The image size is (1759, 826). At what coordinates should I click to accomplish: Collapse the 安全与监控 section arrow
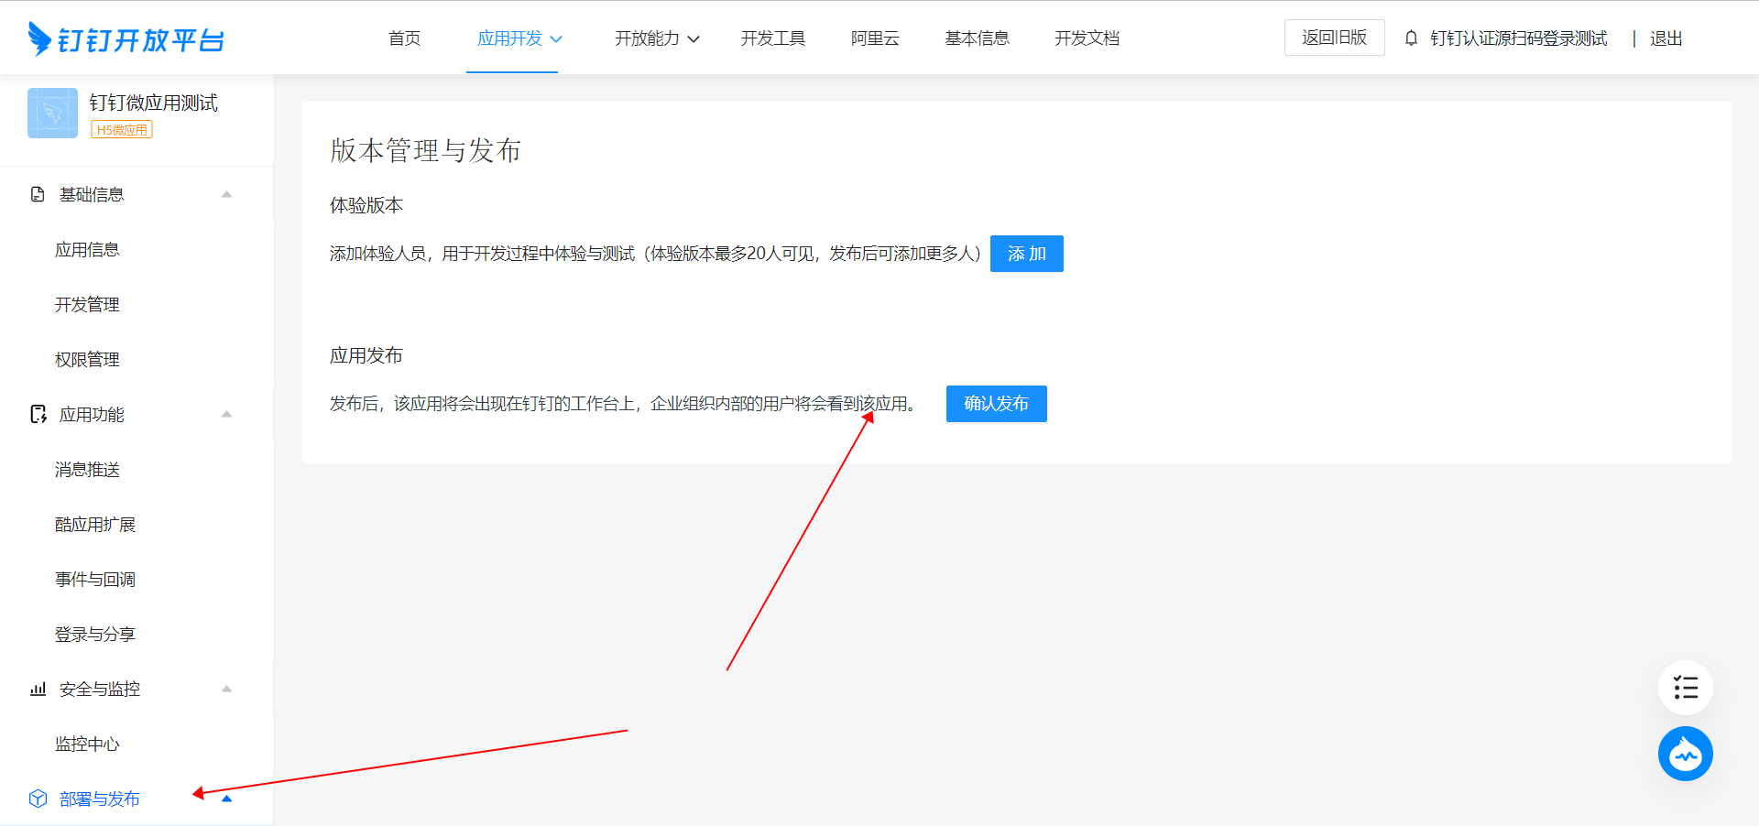pos(226,689)
